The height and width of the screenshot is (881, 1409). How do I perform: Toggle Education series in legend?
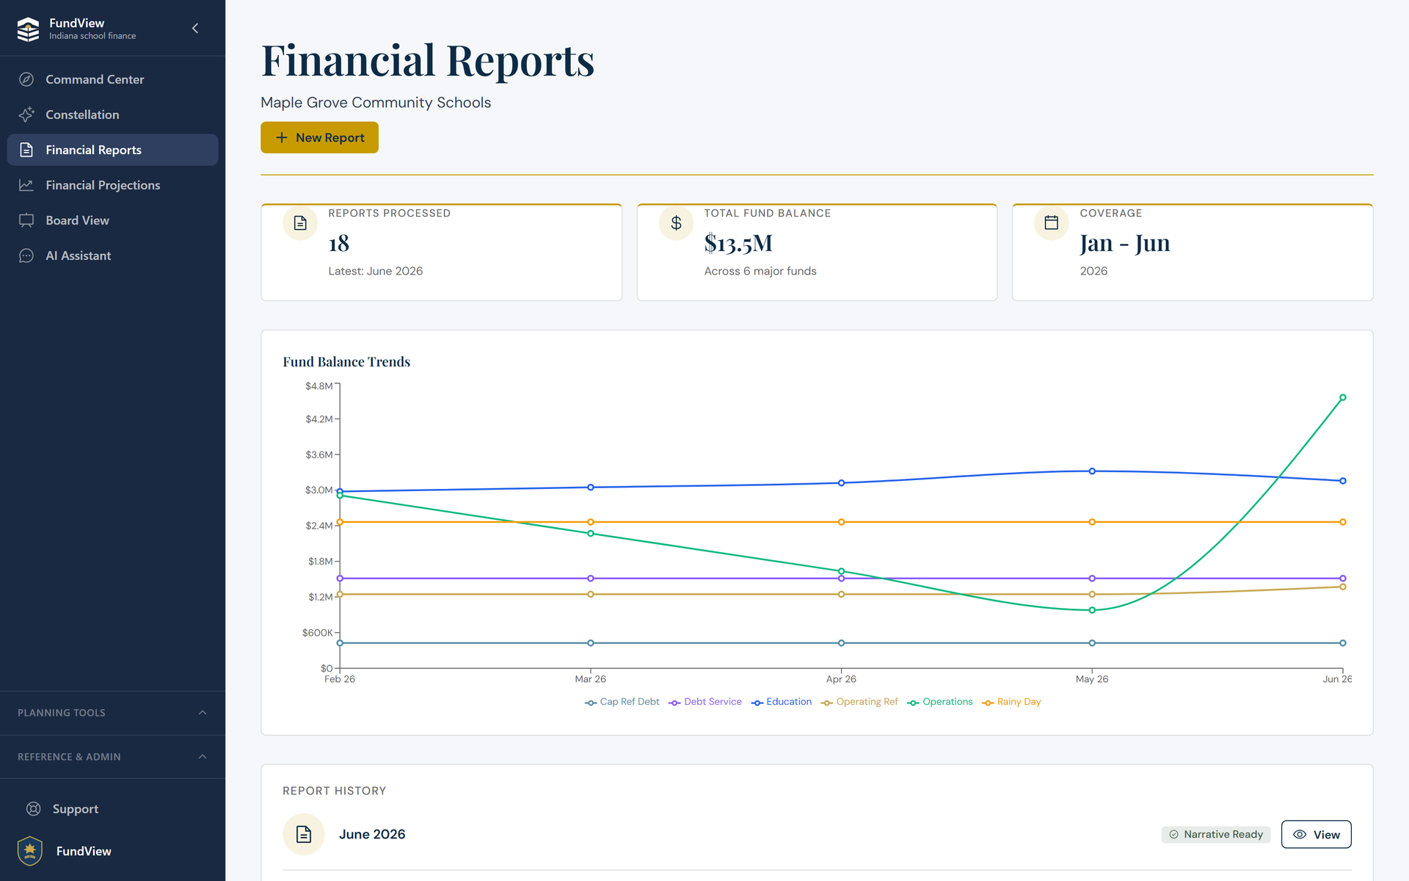(782, 702)
